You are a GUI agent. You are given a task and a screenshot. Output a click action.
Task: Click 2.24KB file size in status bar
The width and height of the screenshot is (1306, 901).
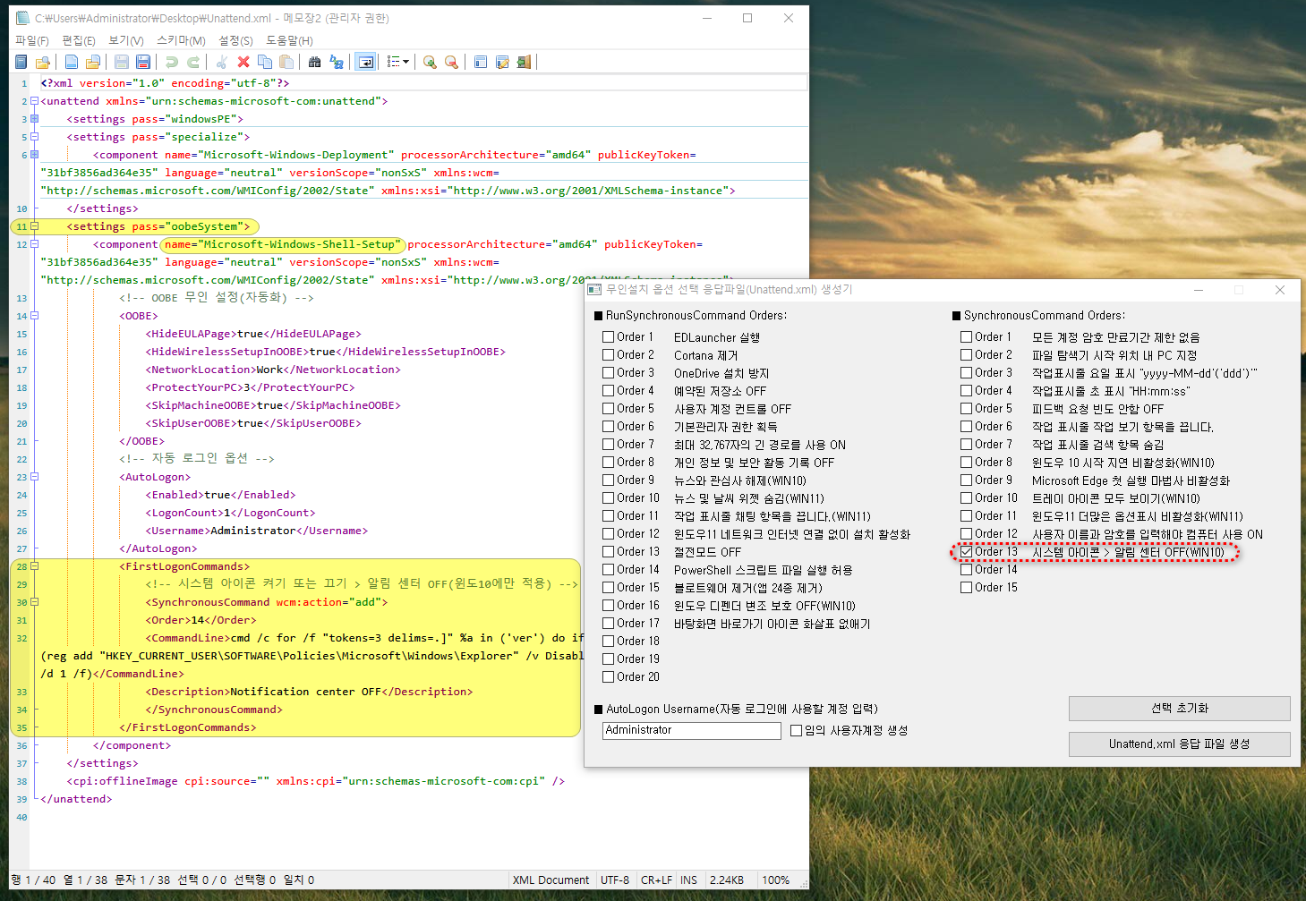[727, 880]
